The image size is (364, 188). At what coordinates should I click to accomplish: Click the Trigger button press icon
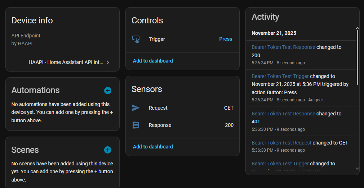click(x=136, y=39)
